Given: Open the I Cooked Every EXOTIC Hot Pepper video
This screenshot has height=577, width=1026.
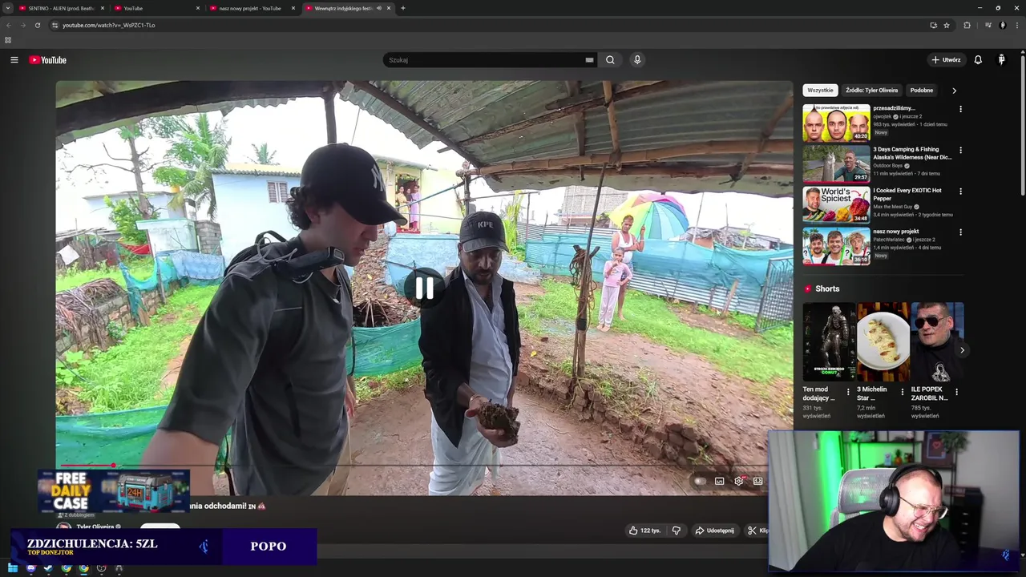Looking at the screenshot, I should point(836,204).
